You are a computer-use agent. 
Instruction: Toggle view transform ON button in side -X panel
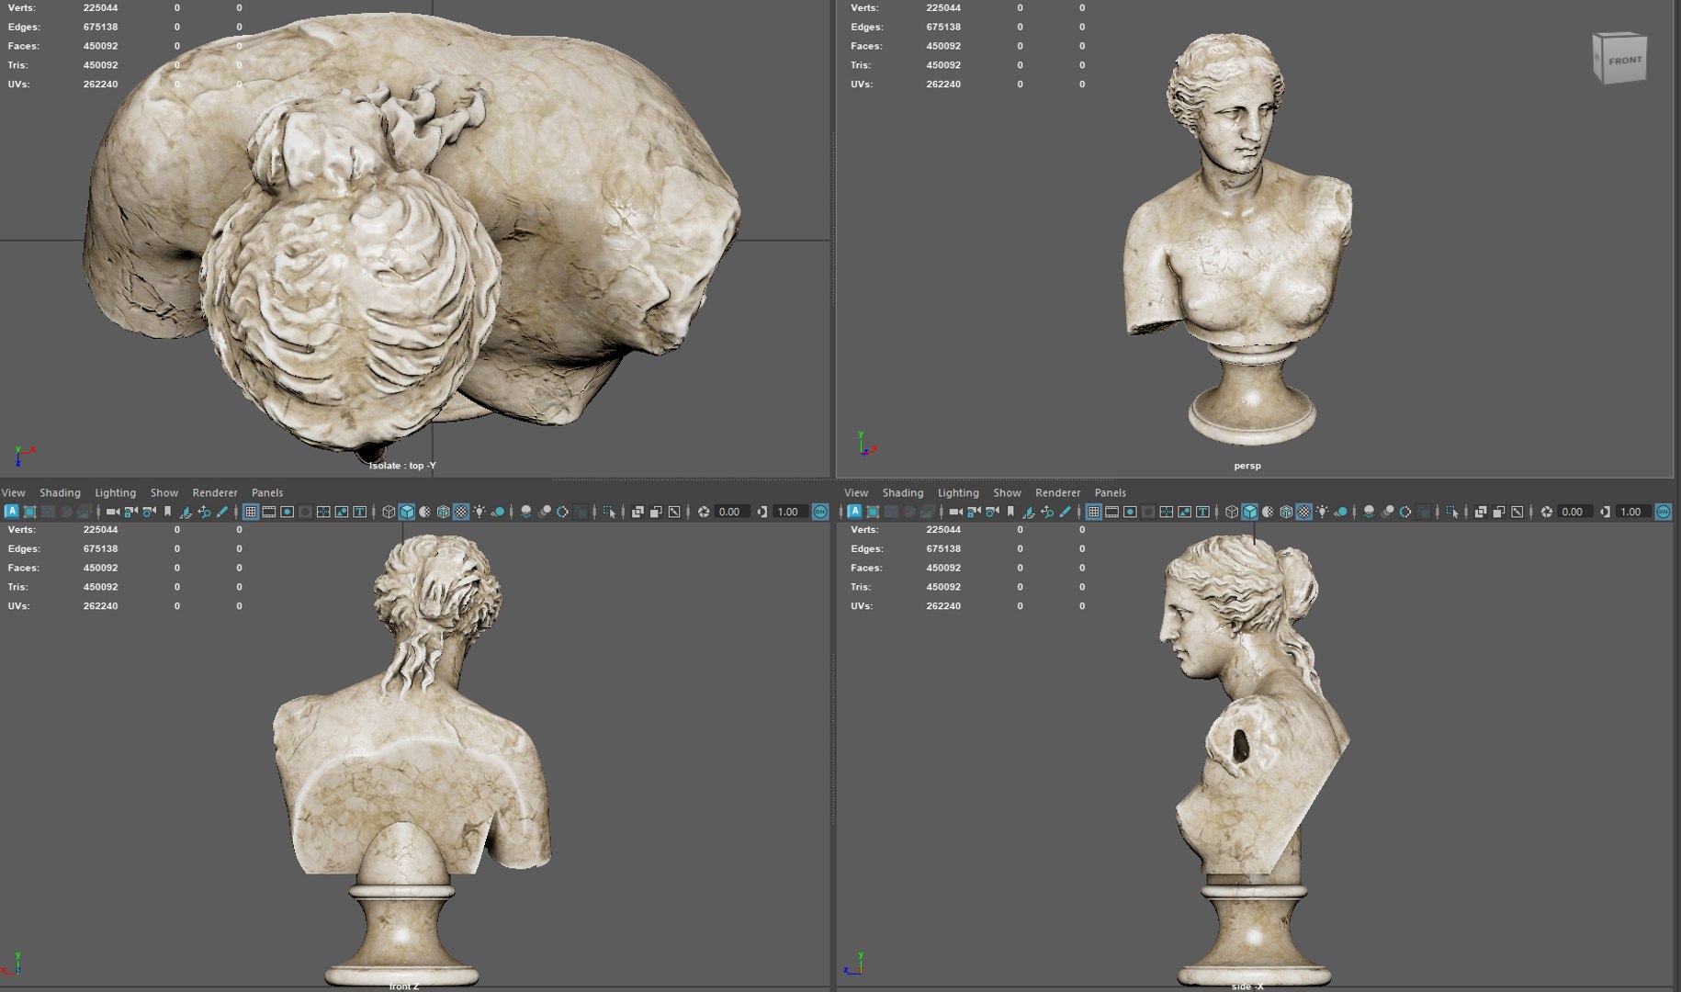pos(1664,512)
